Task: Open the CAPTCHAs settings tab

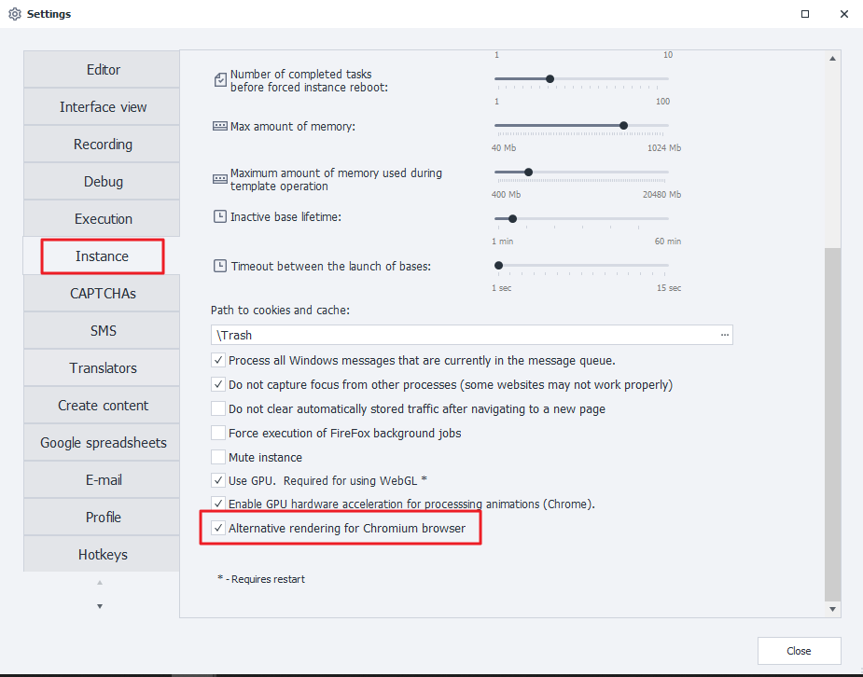Action: point(103,294)
